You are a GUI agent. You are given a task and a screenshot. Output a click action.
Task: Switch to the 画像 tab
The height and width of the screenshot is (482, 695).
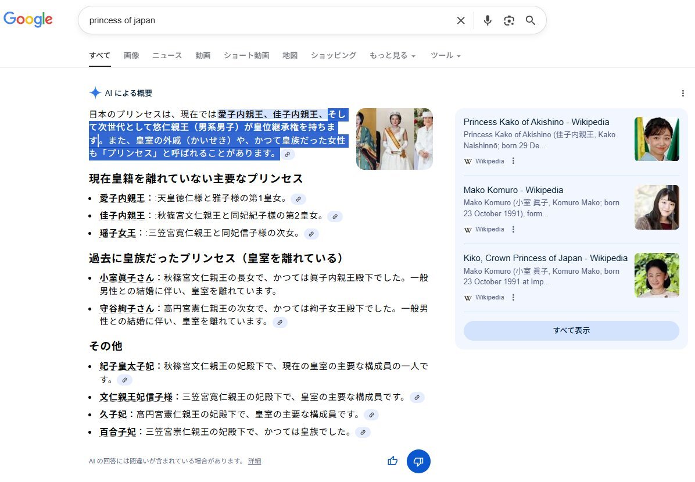pos(131,55)
